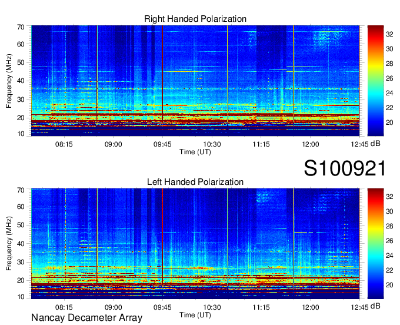Click 70 on top panel frequency axis
This screenshot has height=325, width=400.
(x=21, y=27)
